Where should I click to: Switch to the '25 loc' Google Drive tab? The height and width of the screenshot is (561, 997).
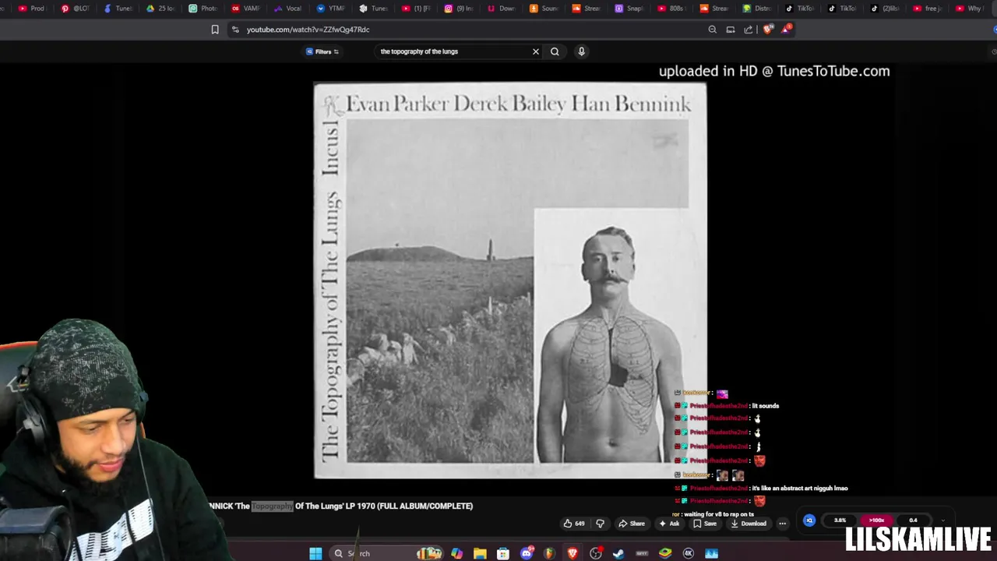(160, 9)
